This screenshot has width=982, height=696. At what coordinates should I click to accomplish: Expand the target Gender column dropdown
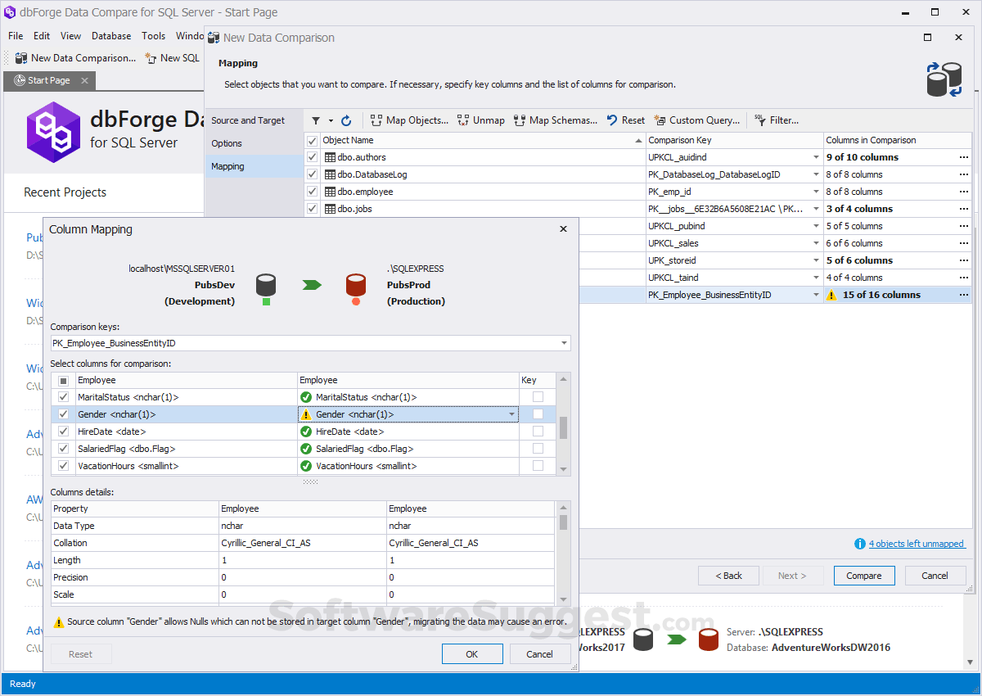pos(511,414)
